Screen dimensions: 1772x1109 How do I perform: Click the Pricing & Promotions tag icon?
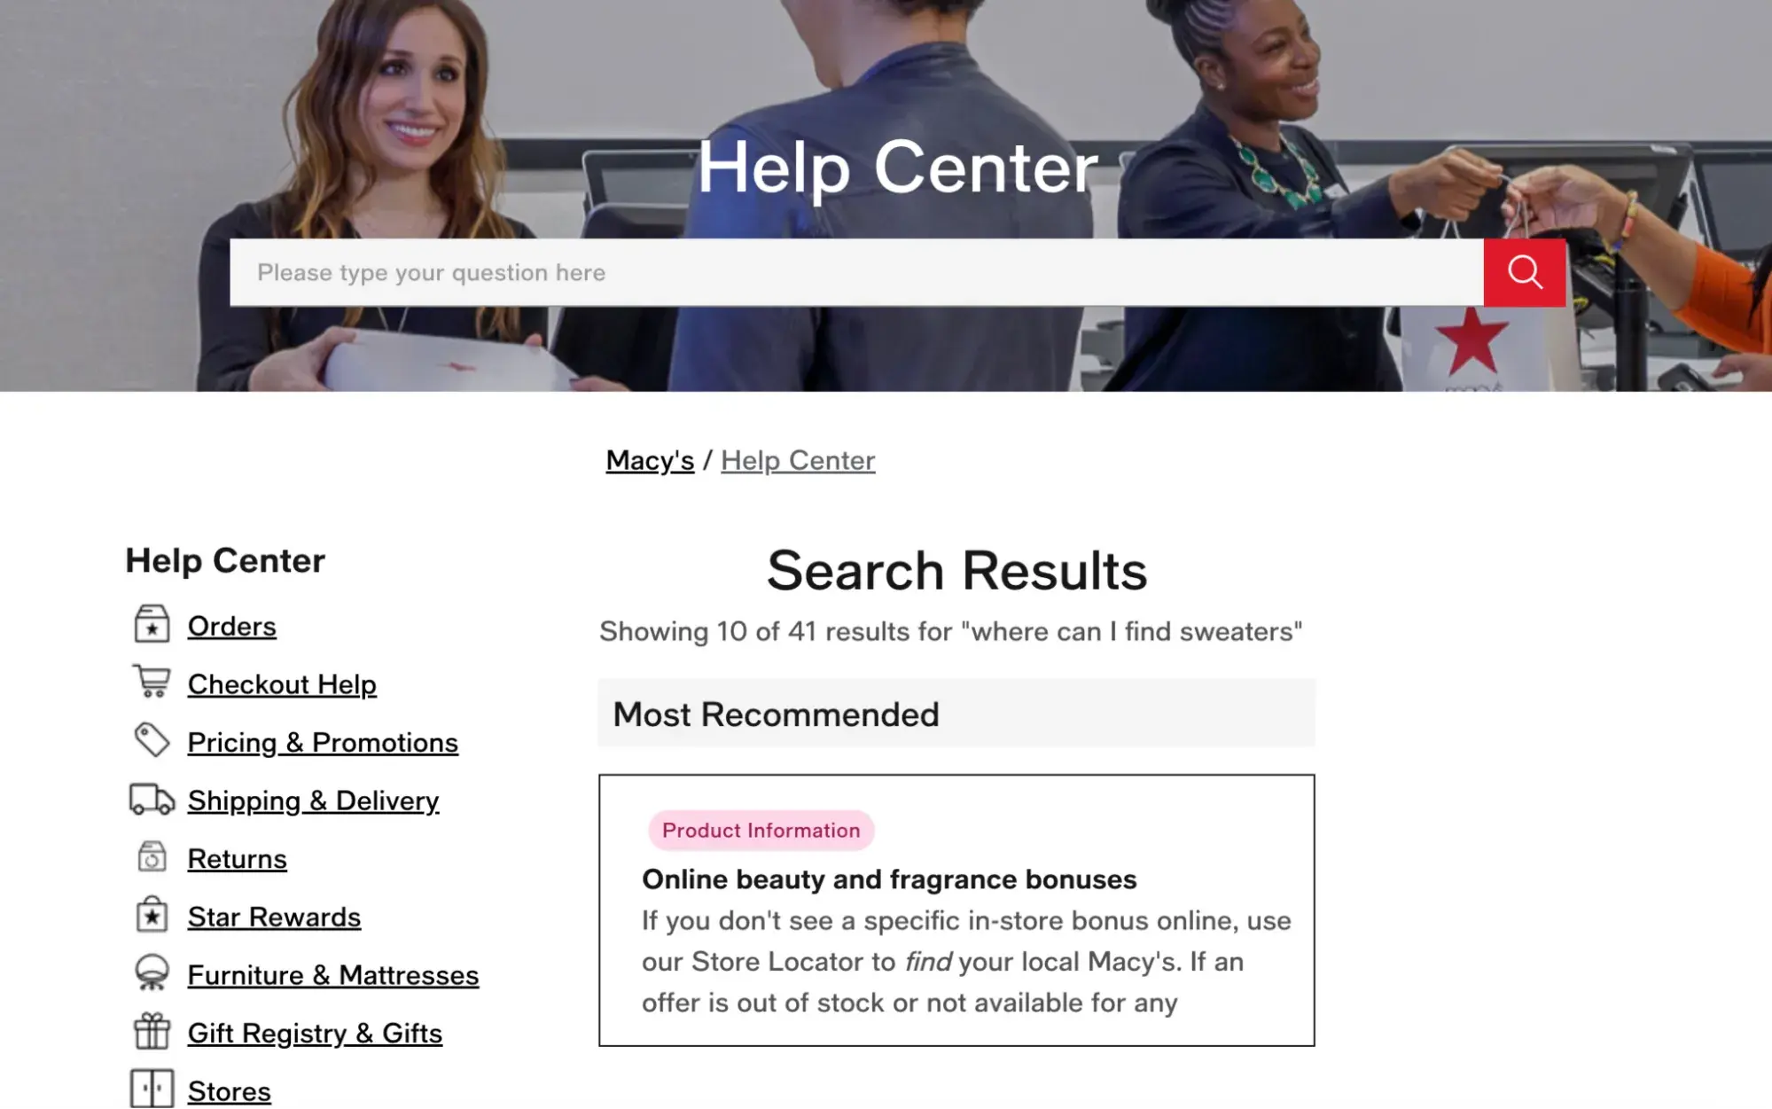[151, 739]
